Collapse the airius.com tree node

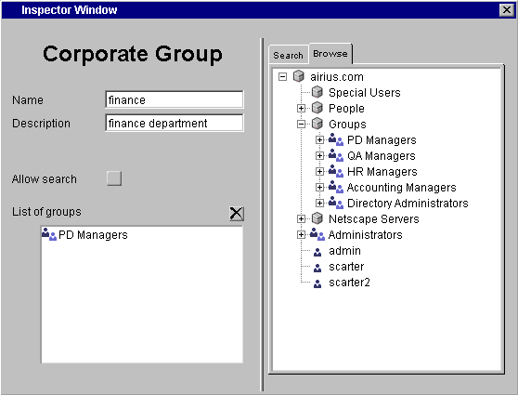click(282, 77)
